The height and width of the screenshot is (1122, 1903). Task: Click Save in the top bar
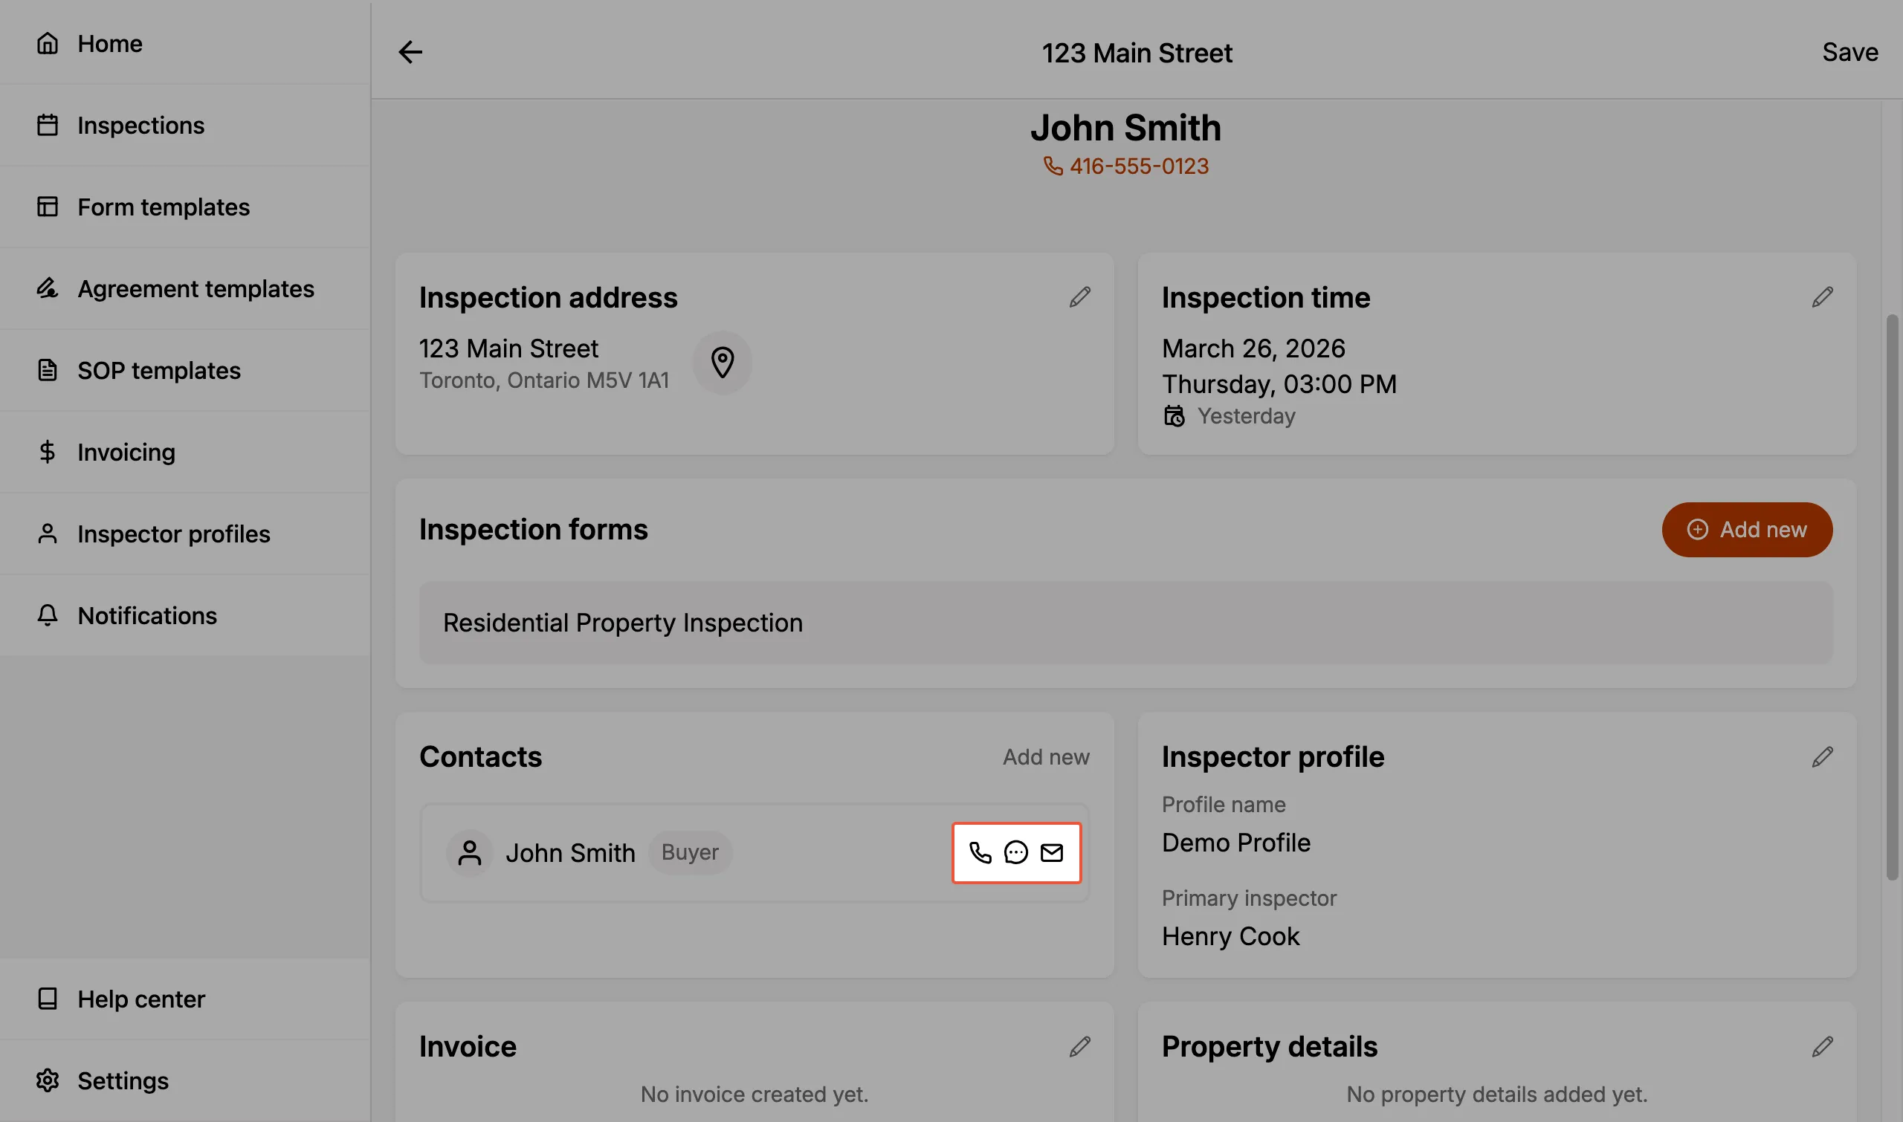click(x=1850, y=52)
